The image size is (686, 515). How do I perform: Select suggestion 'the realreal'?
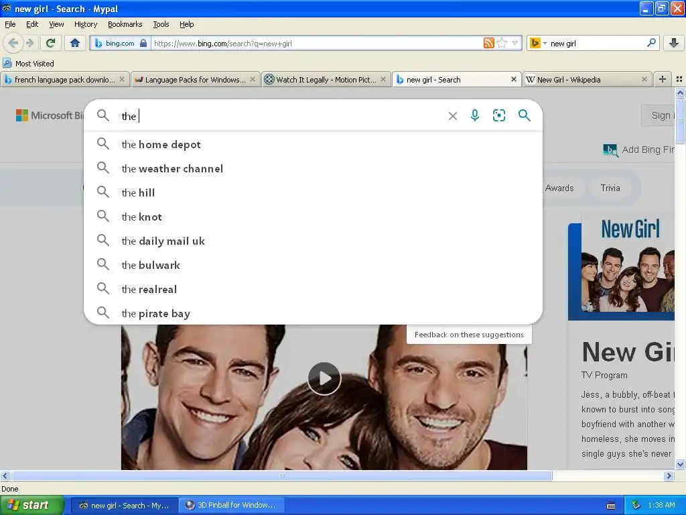click(314, 289)
